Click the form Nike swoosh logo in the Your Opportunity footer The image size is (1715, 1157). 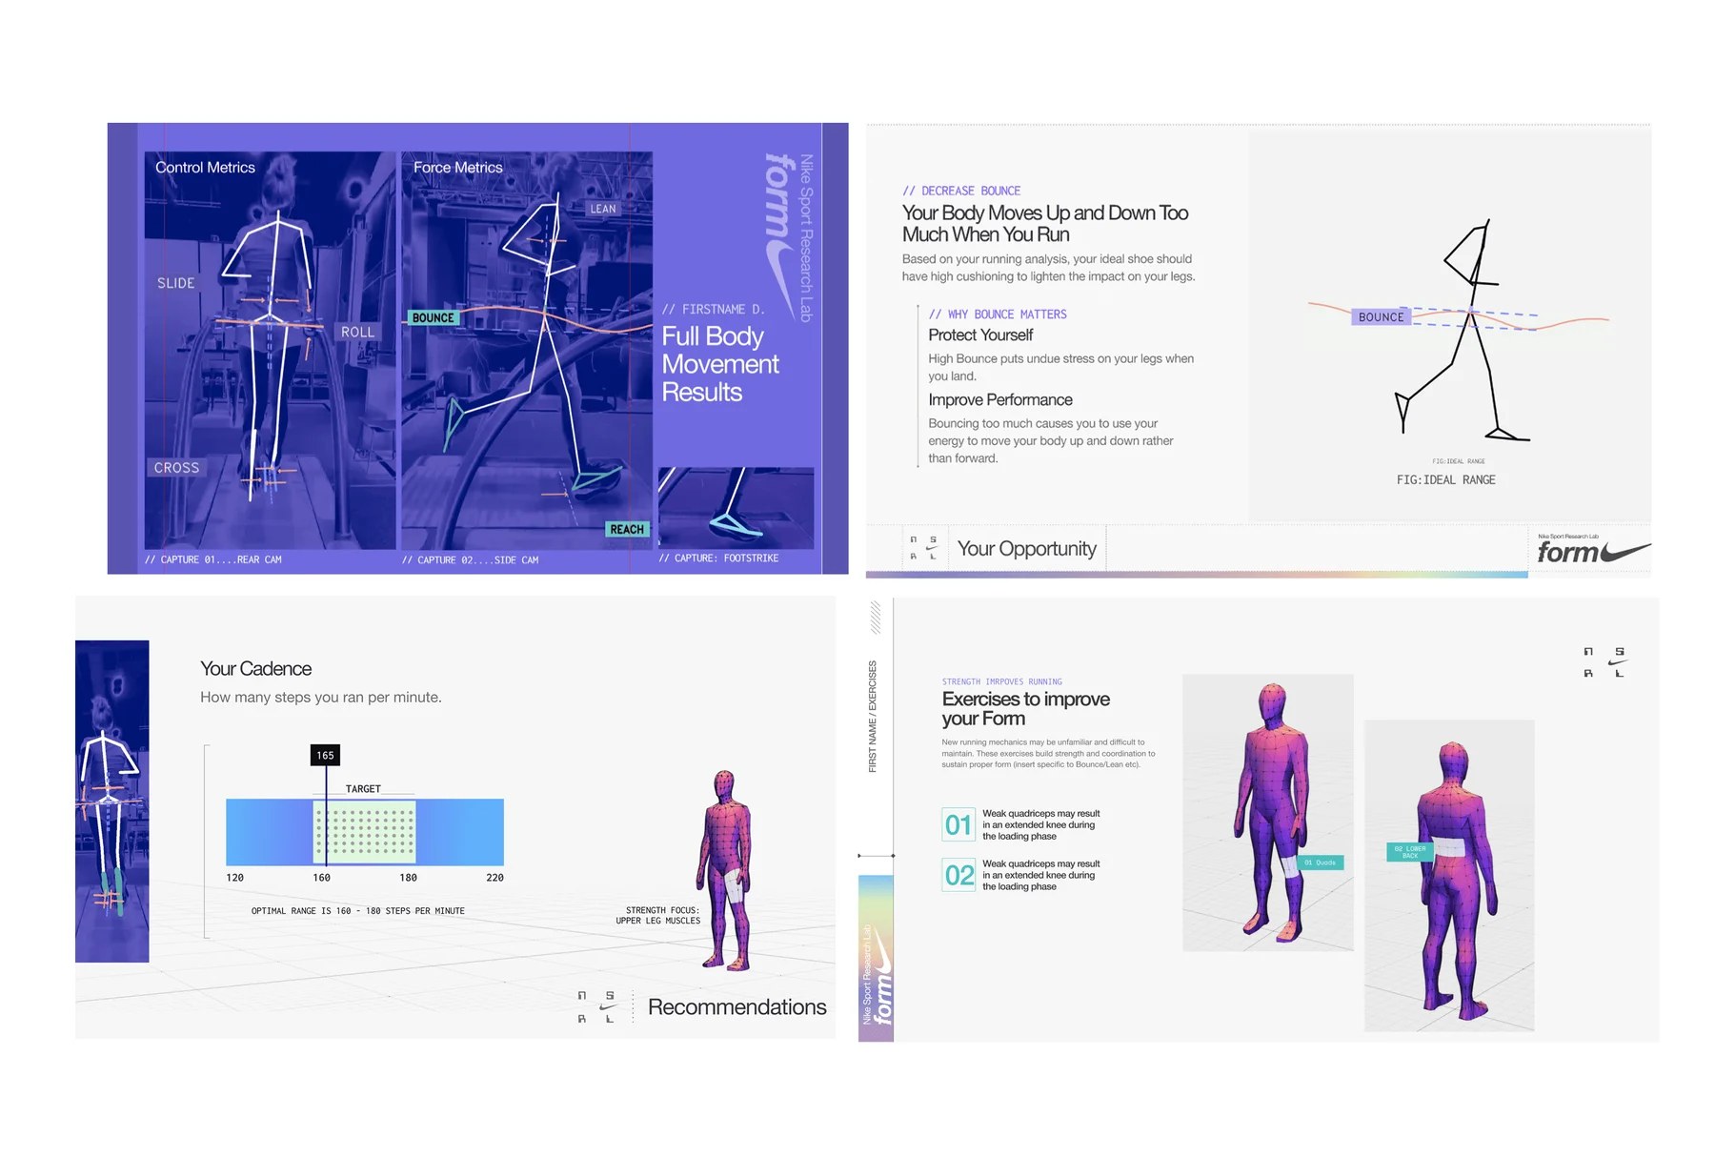coord(1593,551)
